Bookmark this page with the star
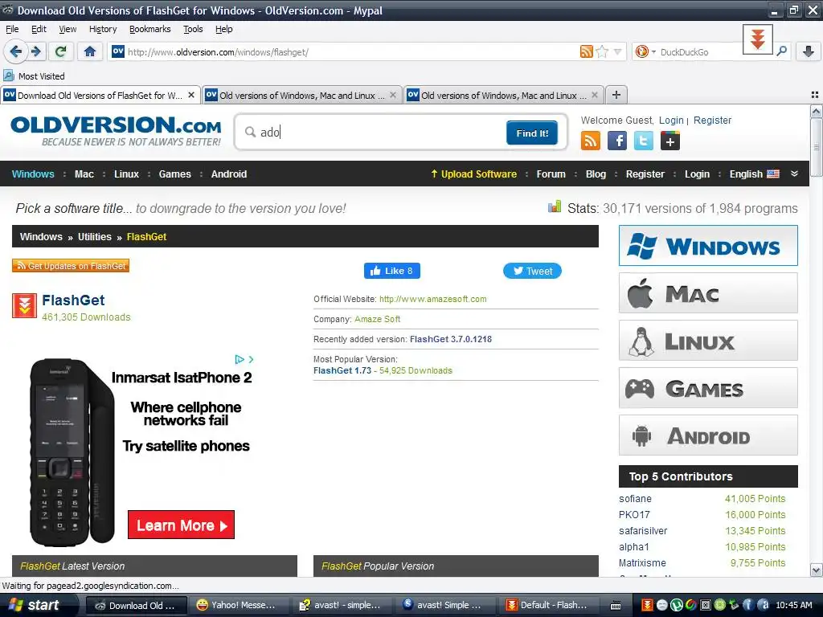823x617 pixels. coord(602,51)
